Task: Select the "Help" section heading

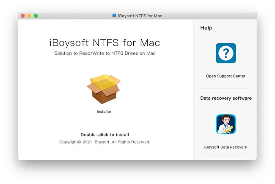Action: click(x=206, y=28)
